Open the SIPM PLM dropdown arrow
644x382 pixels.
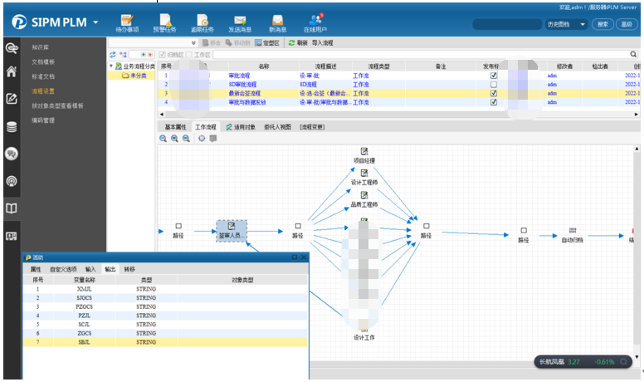[96, 22]
